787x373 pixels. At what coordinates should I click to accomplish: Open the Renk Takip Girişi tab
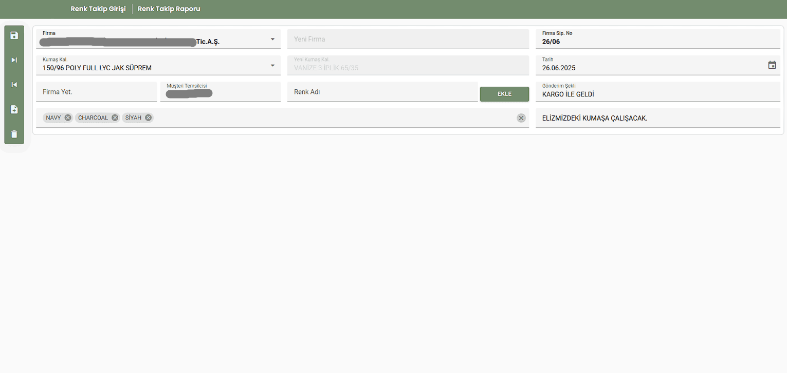pos(98,9)
